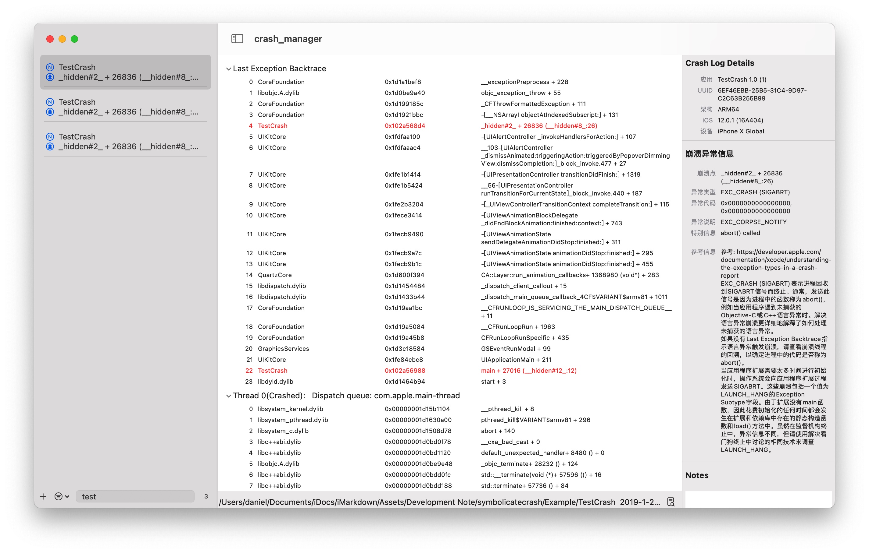Click the N badge on third TestCrash entry

tap(50, 137)
